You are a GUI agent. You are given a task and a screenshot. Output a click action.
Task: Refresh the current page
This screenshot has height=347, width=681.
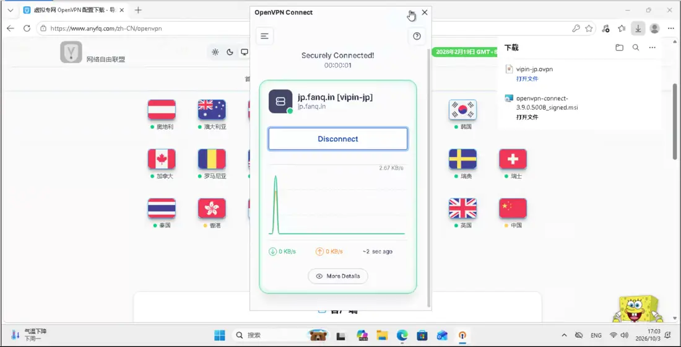(27, 29)
